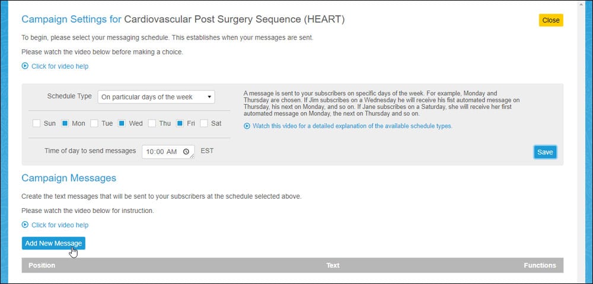Tick the Sat checkbox
This screenshot has width=593, height=284.
tap(204, 123)
